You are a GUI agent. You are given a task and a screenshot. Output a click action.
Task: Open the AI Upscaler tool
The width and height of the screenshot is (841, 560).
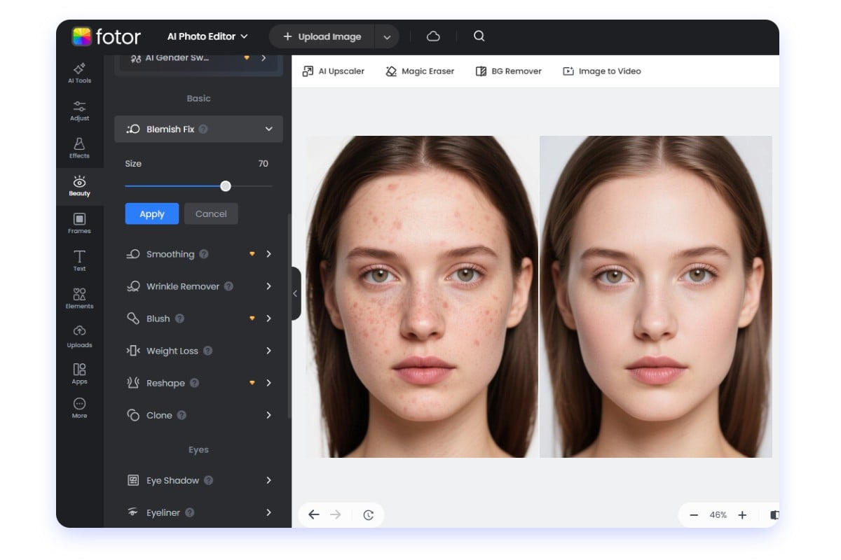point(333,71)
